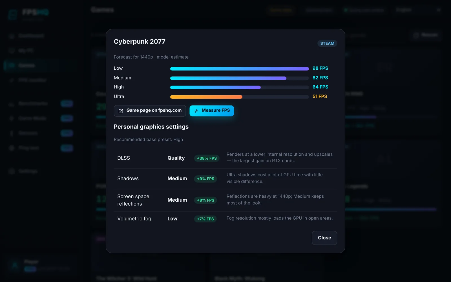Click the Medium preset FPS bar
Image resolution: width=451 pixels, height=282 pixels.
240,78
